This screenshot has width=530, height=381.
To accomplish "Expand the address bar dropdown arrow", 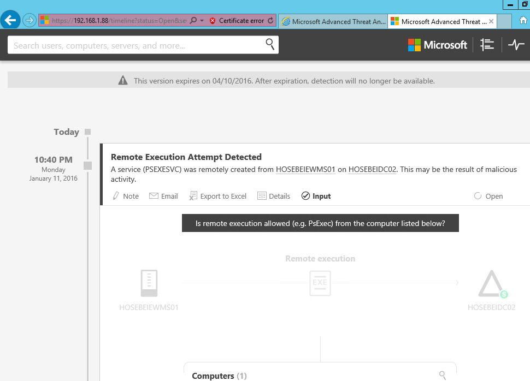I will (x=202, y=21).
